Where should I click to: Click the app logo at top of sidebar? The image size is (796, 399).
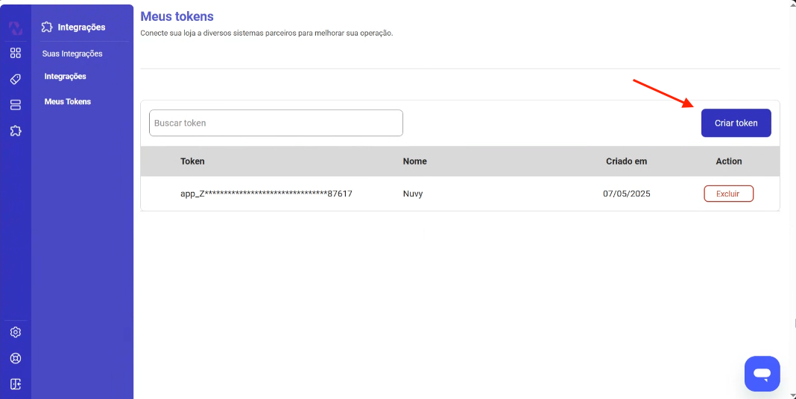16,28
